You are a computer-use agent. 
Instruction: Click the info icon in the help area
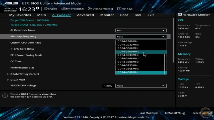5,95
